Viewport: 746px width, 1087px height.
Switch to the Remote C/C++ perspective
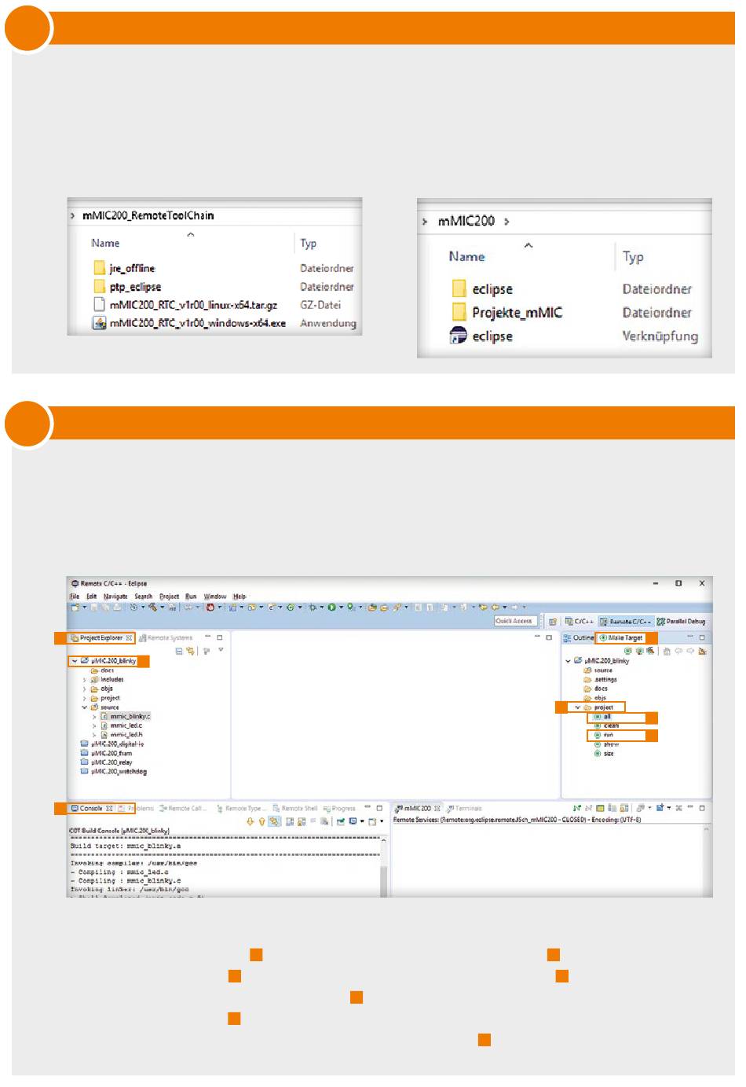(x=626, y=621)
